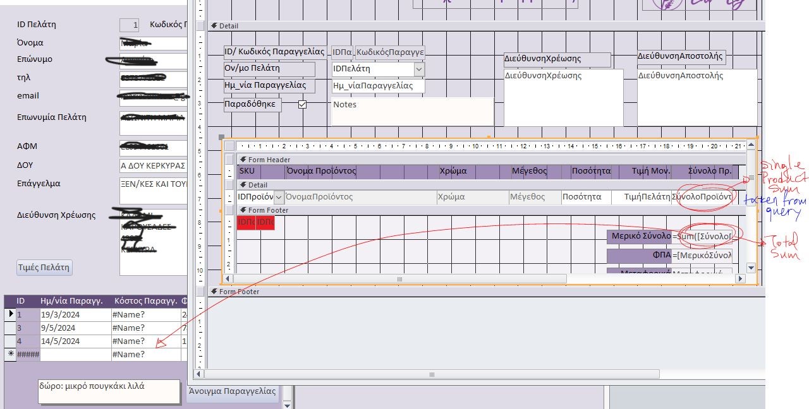The height and width of the screenshot is (409, 809).
Task: Select the subform Form Footer section bar
Action: point(491,210)
